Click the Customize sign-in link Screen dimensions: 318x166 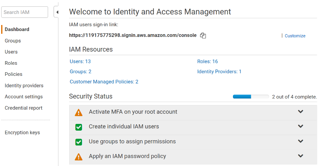pyautogui.click(x=295, y=36)
